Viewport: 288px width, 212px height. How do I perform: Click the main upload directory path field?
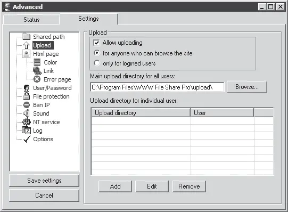tap(157, 87)
